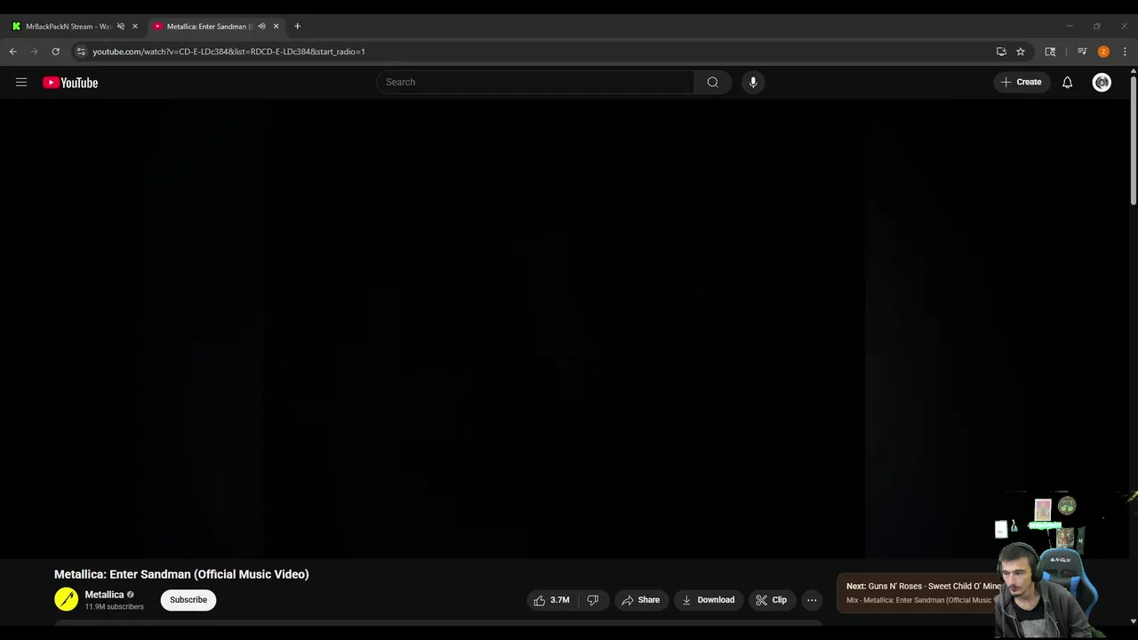Click the 11.9M subscribers text
Screen dimensions: 1138x640
[114, 607]
